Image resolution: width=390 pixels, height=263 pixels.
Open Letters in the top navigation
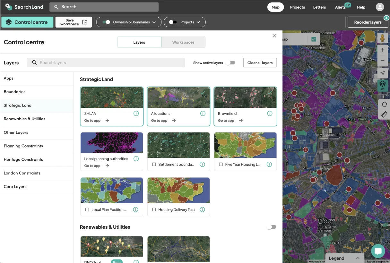[319, 7]
